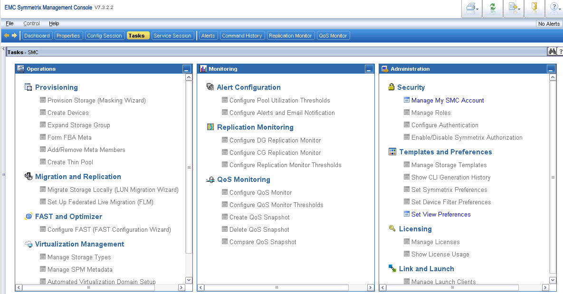This screenshot has width=563, height=294.
Task: Click the Administration panel vertical scrollbar thumb
Action: click(x=553, y=177)
